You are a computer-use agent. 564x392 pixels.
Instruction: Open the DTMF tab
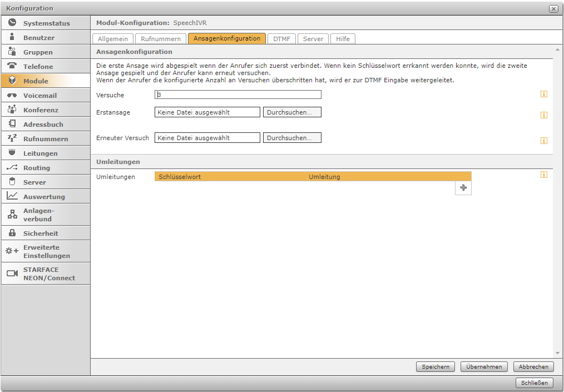coord(281,39)
